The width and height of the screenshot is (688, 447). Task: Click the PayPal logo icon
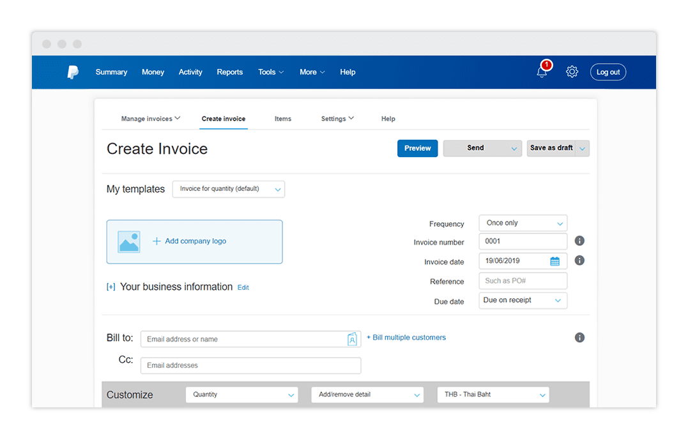pyautogui.click(x=73, y=72)
